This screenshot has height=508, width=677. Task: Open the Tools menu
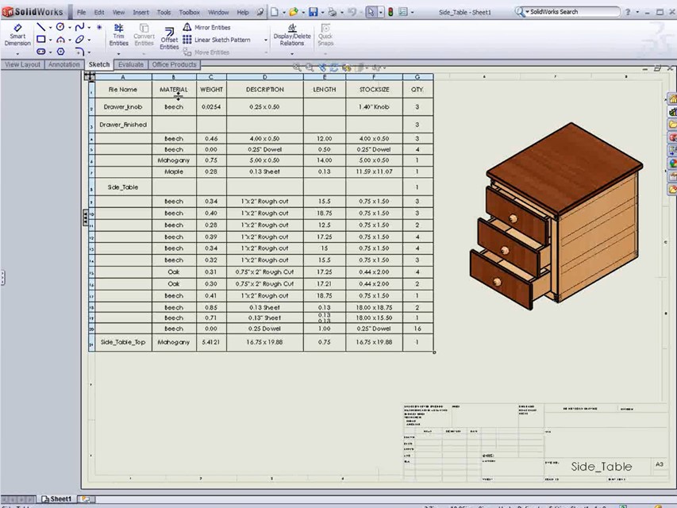(163, 11)
